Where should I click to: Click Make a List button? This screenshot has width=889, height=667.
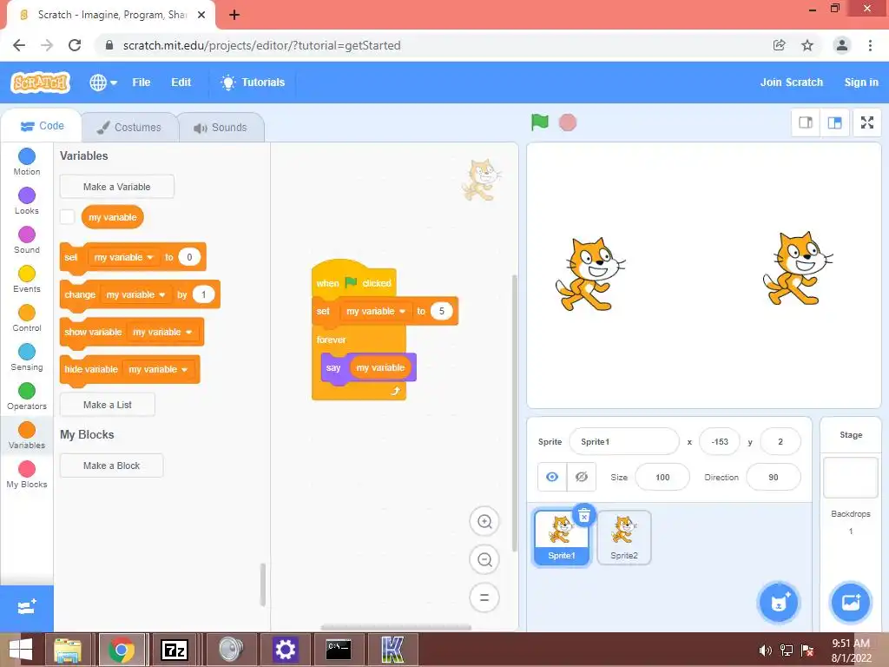107,405
